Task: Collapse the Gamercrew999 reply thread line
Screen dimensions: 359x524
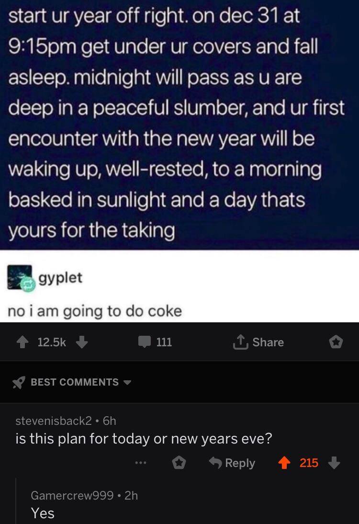Action: click(16, 501)
